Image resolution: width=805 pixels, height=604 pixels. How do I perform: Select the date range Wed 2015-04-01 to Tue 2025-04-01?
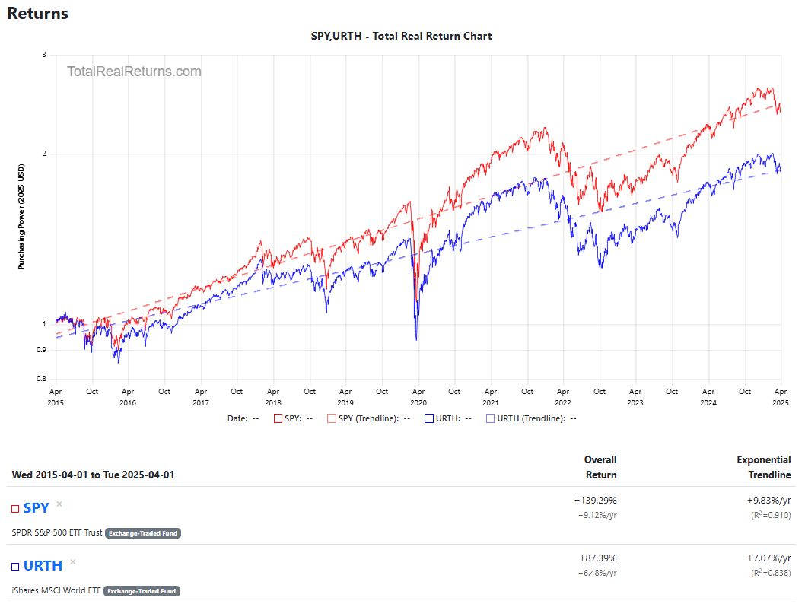[x=91, y=474]
